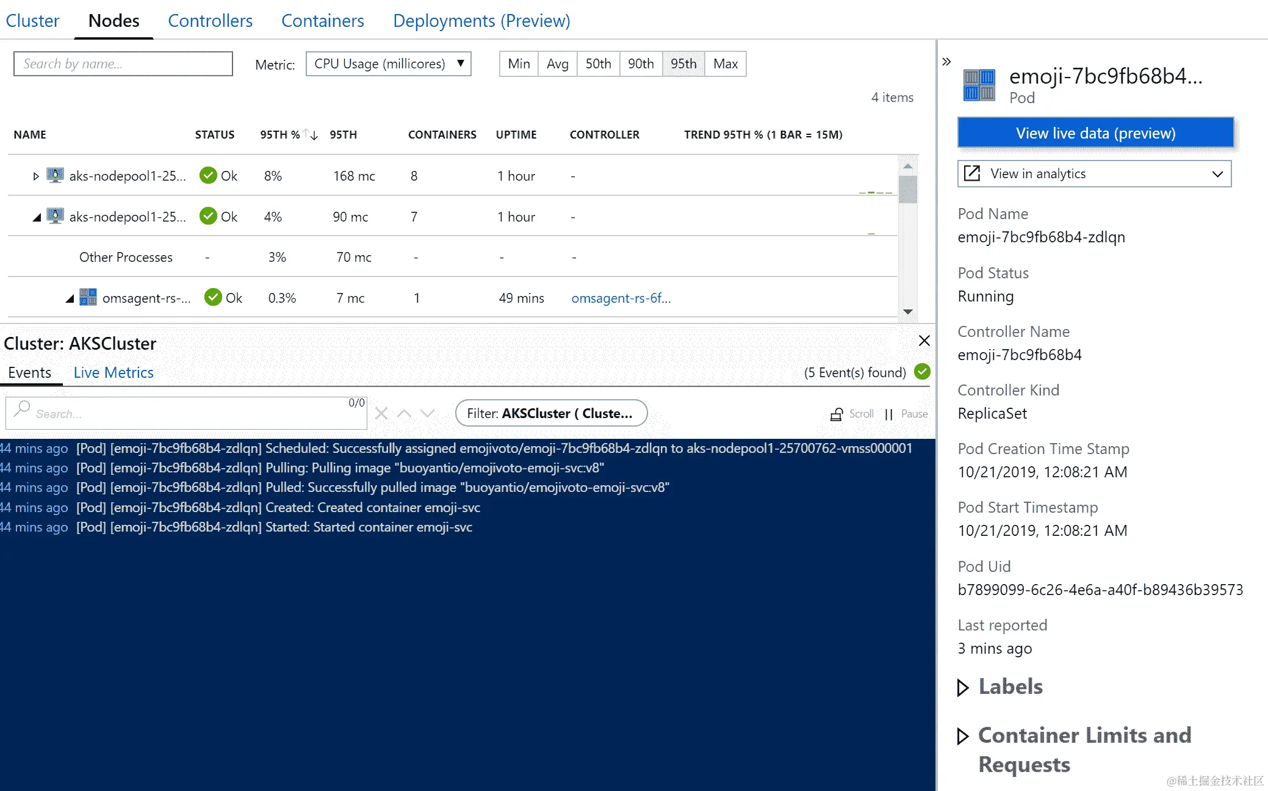The width and height of the screenshot is (1268, 791).
Task: Go to next search match arrow
Action: click(x=427, y=413)
